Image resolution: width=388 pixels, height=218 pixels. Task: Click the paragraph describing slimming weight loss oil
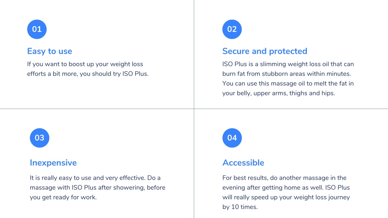pyautogui.click(x=288, y=79)
